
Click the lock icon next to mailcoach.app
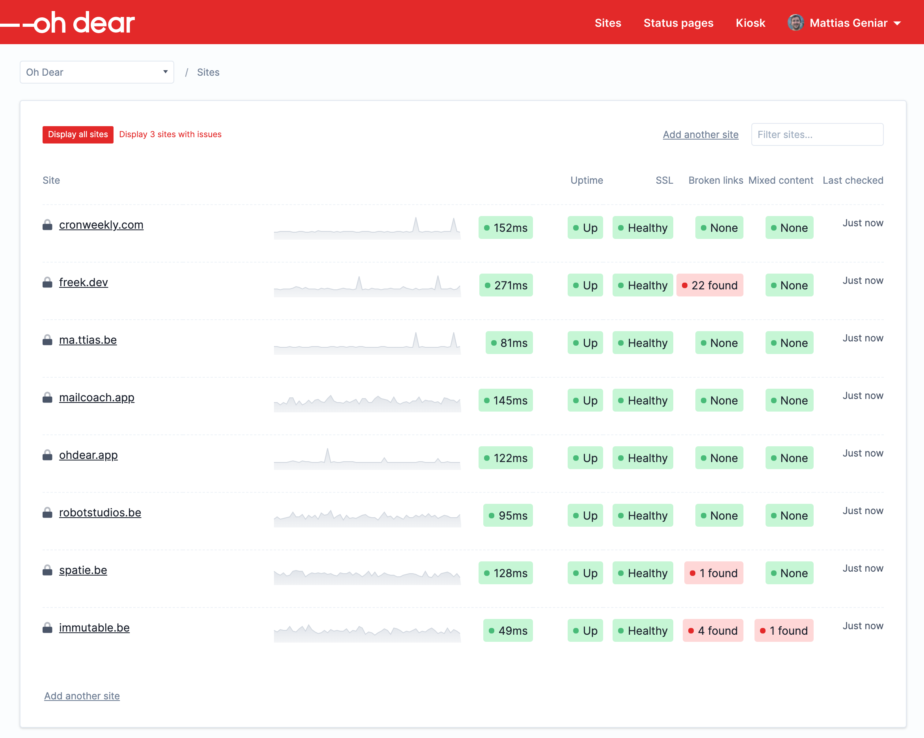click(47, 398)
